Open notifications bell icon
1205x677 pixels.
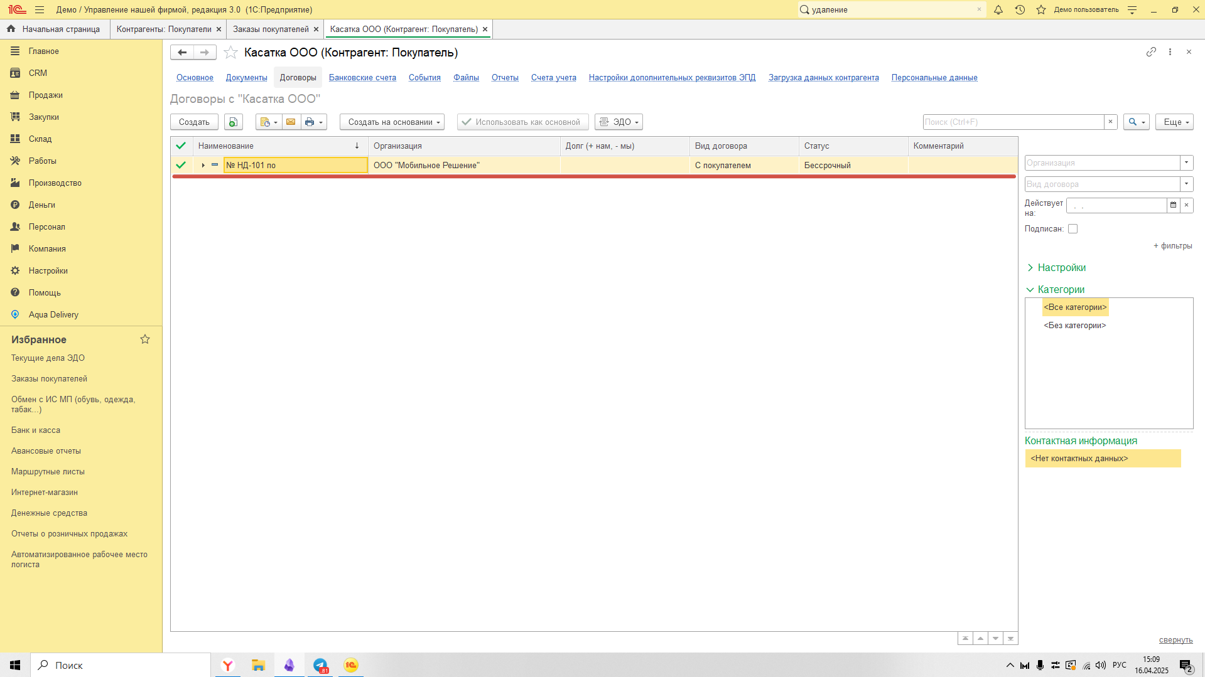998,9
